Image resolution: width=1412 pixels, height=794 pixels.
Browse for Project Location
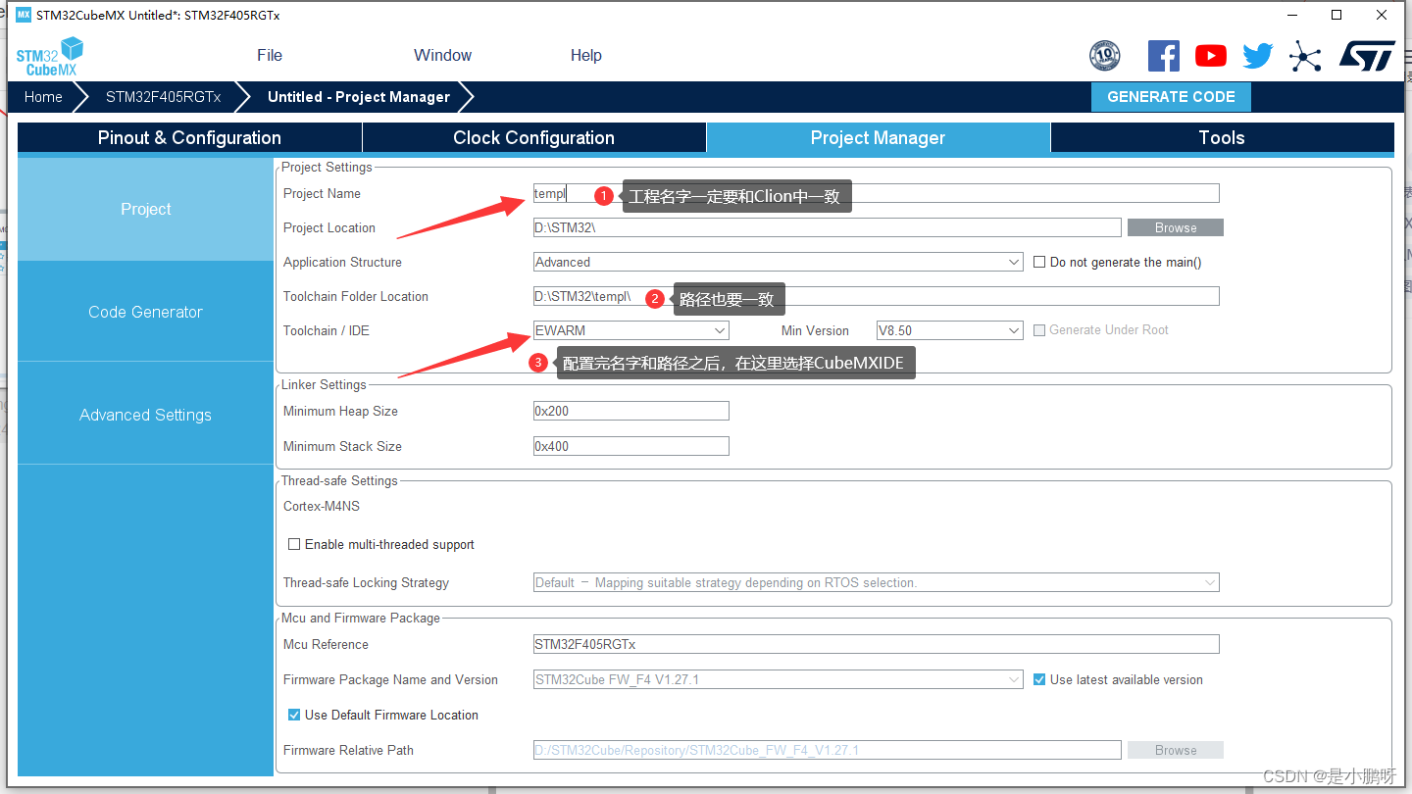(x=1176, y=227)
